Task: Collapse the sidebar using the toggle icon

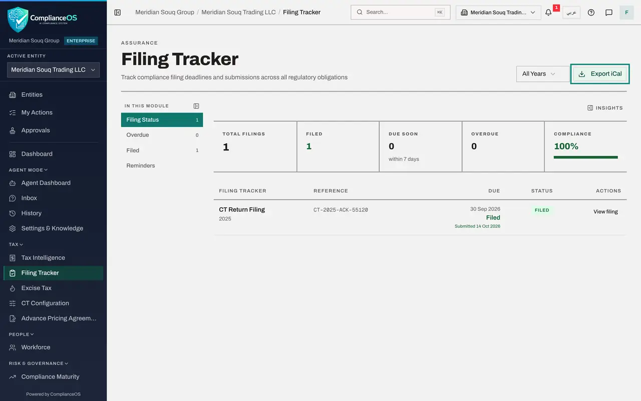Action: 118,12
